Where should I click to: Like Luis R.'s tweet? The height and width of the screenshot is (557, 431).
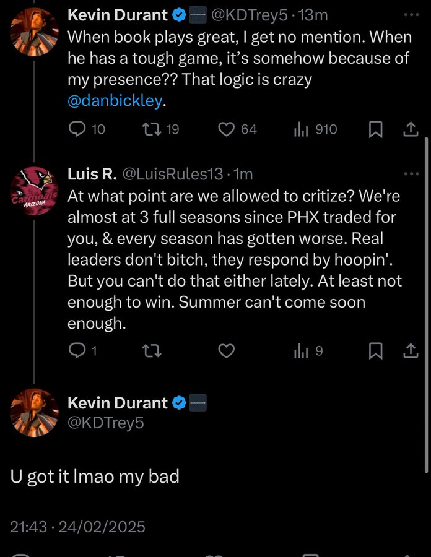[x=227, y=351]
